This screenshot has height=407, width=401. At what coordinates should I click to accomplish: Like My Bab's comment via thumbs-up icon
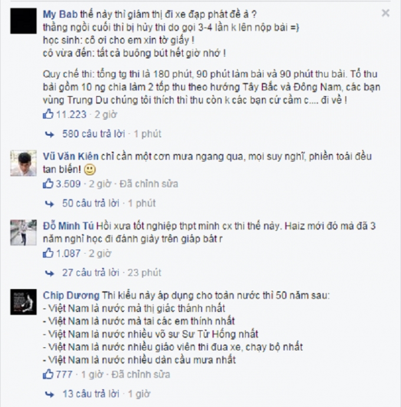point(48,114)
